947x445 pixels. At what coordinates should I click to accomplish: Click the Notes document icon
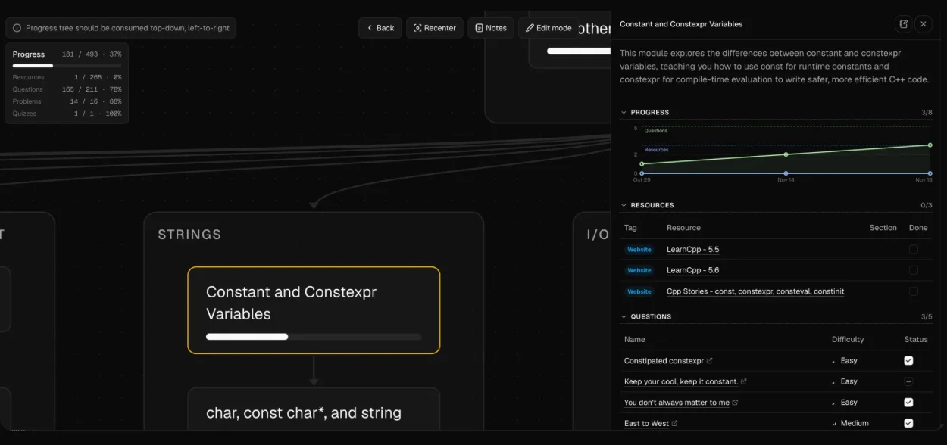[x=479, y=28]
